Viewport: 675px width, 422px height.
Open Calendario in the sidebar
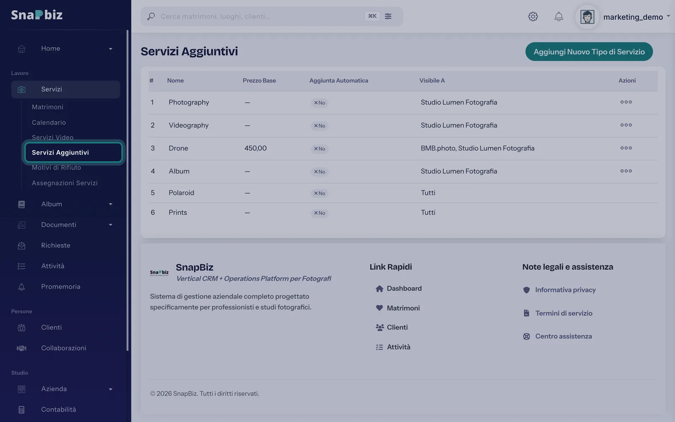[x=49, y=122]
